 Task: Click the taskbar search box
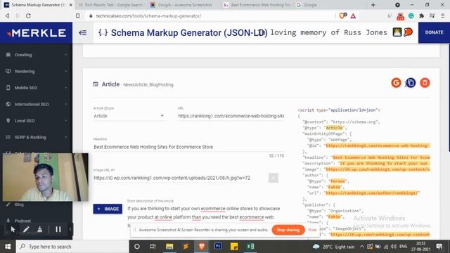coord(72,247)
